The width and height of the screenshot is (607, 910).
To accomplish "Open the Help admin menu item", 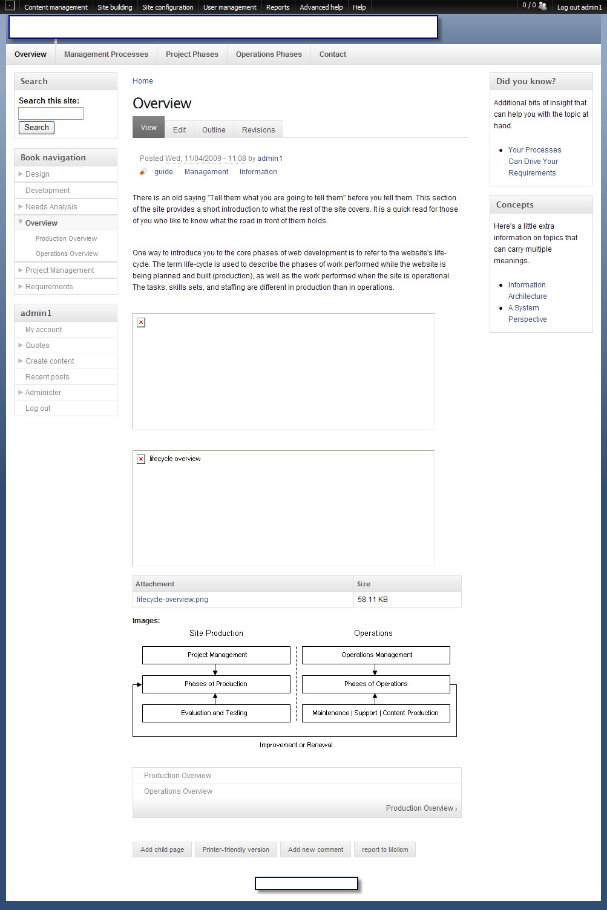I will (359, 7).
